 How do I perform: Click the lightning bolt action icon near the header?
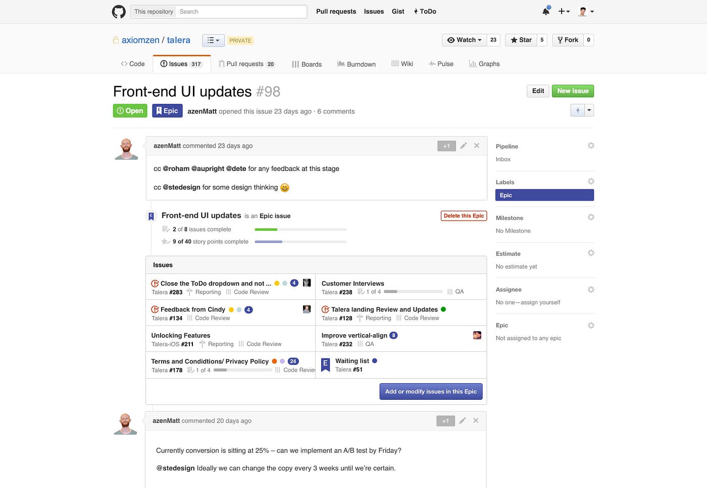pos(577,109)
